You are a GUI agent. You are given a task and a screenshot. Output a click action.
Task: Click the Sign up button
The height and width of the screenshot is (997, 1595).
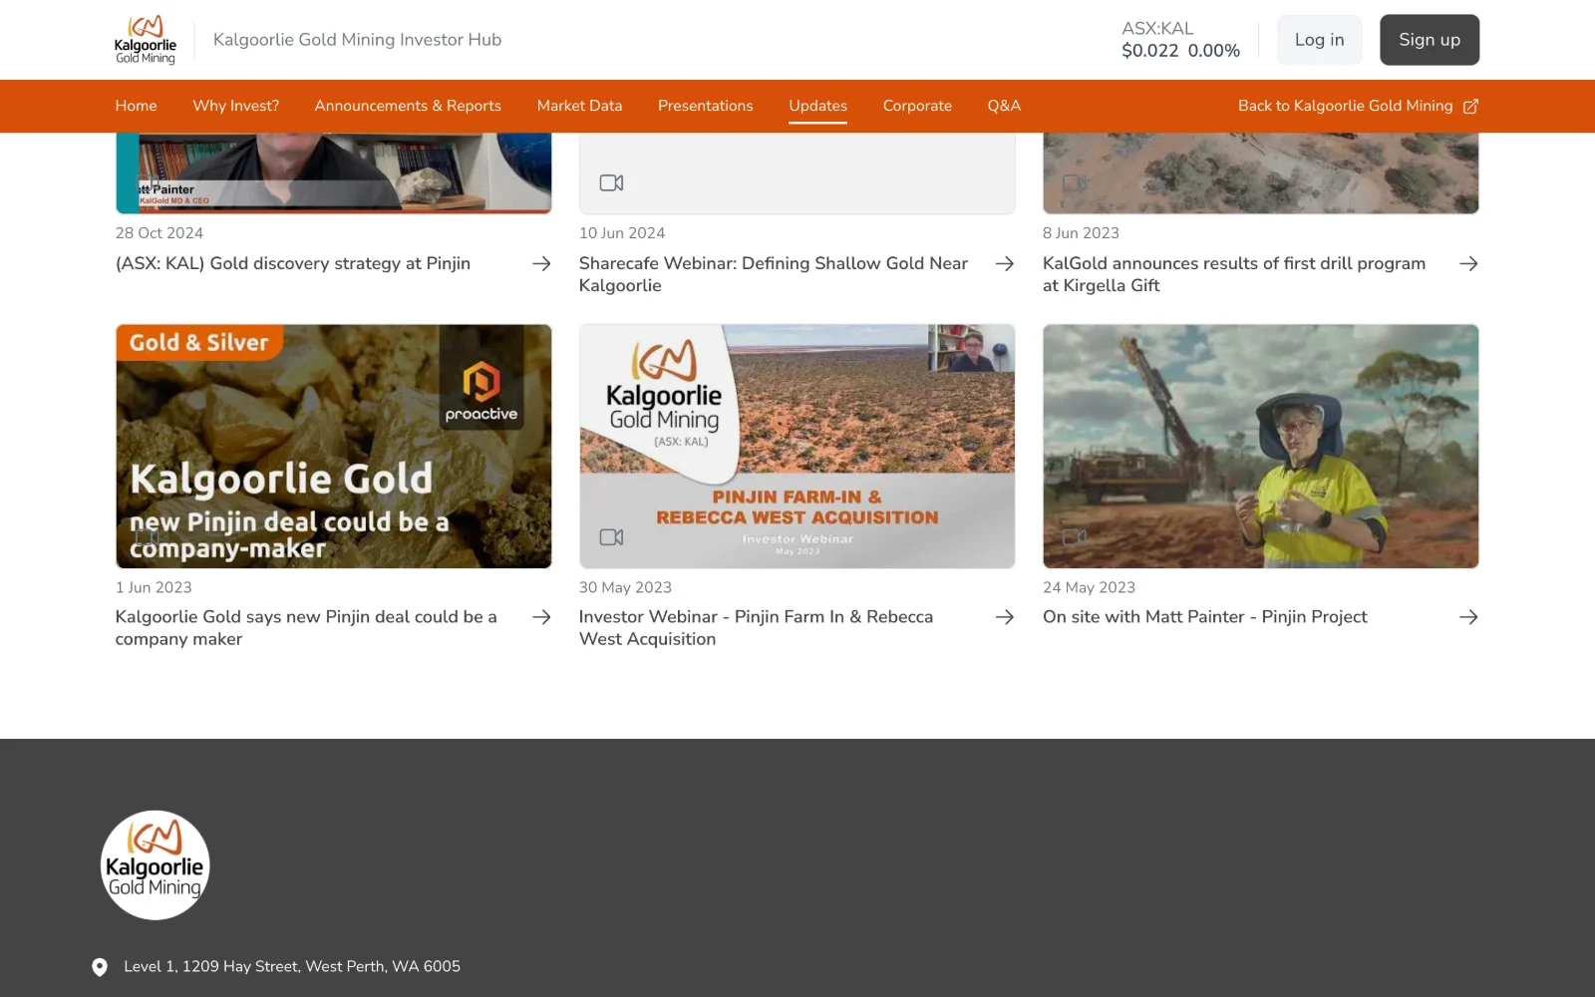point(1430,40)
